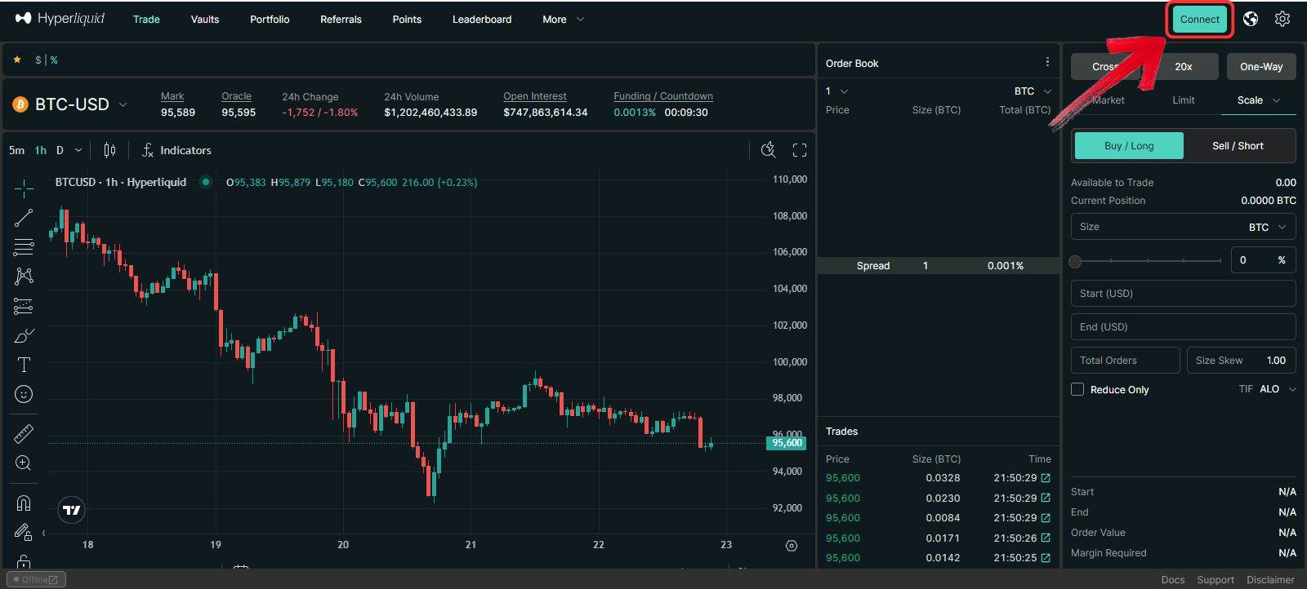Open the Referrals page

[341, 19]
